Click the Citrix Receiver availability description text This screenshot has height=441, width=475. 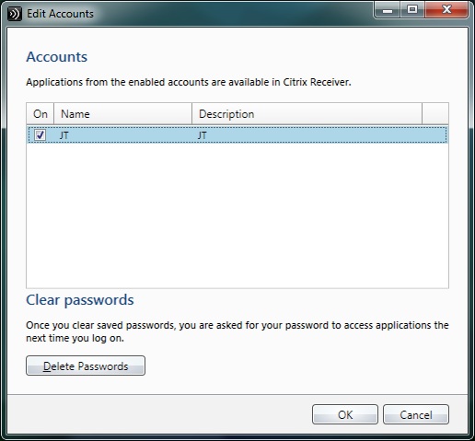tap(189, 82)
